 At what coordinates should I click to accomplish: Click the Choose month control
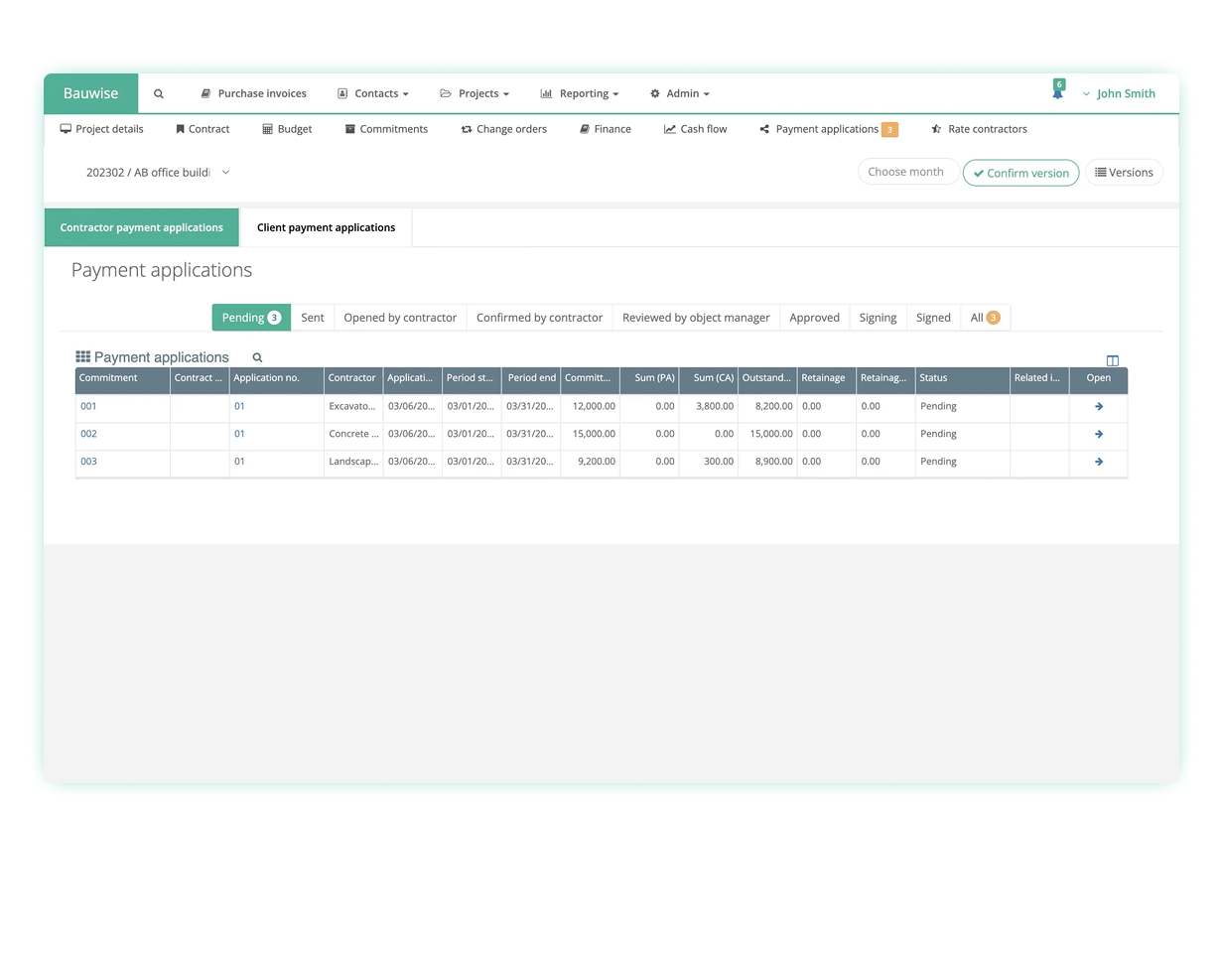pos(906,172)
